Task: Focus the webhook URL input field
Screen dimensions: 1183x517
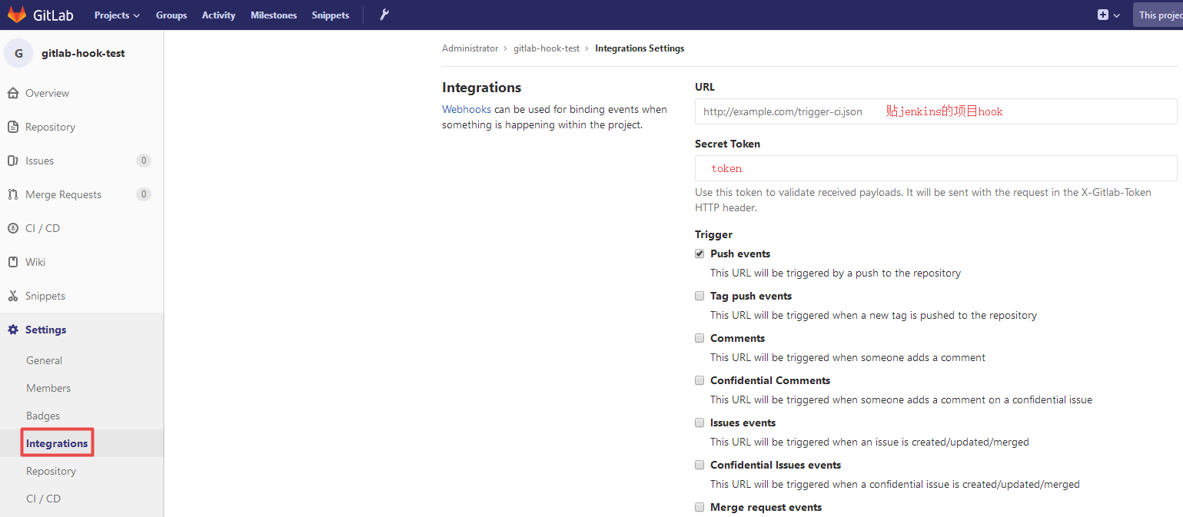Action: [x=936, y=111]
